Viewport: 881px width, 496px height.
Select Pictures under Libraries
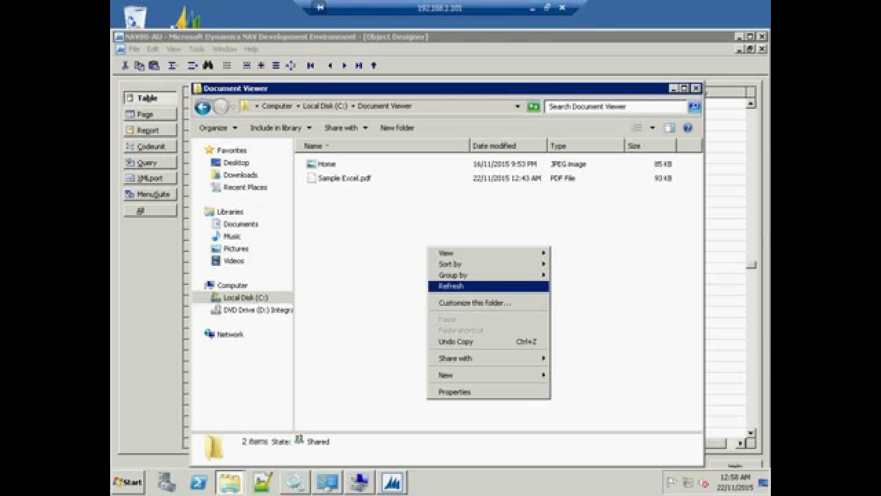click(x=235, y=249)
